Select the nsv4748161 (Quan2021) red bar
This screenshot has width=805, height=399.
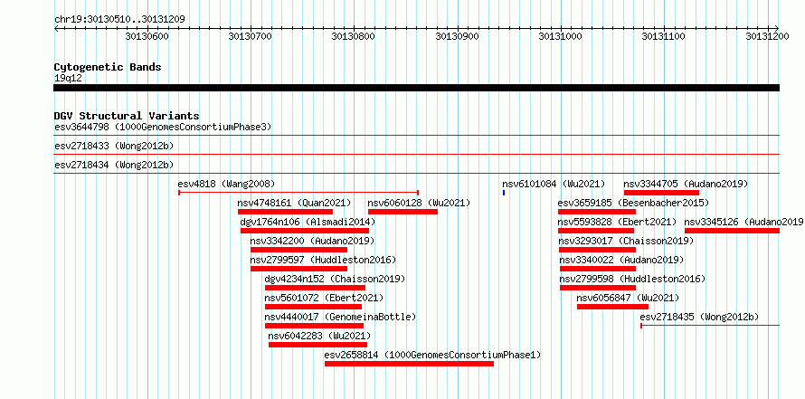285,212
